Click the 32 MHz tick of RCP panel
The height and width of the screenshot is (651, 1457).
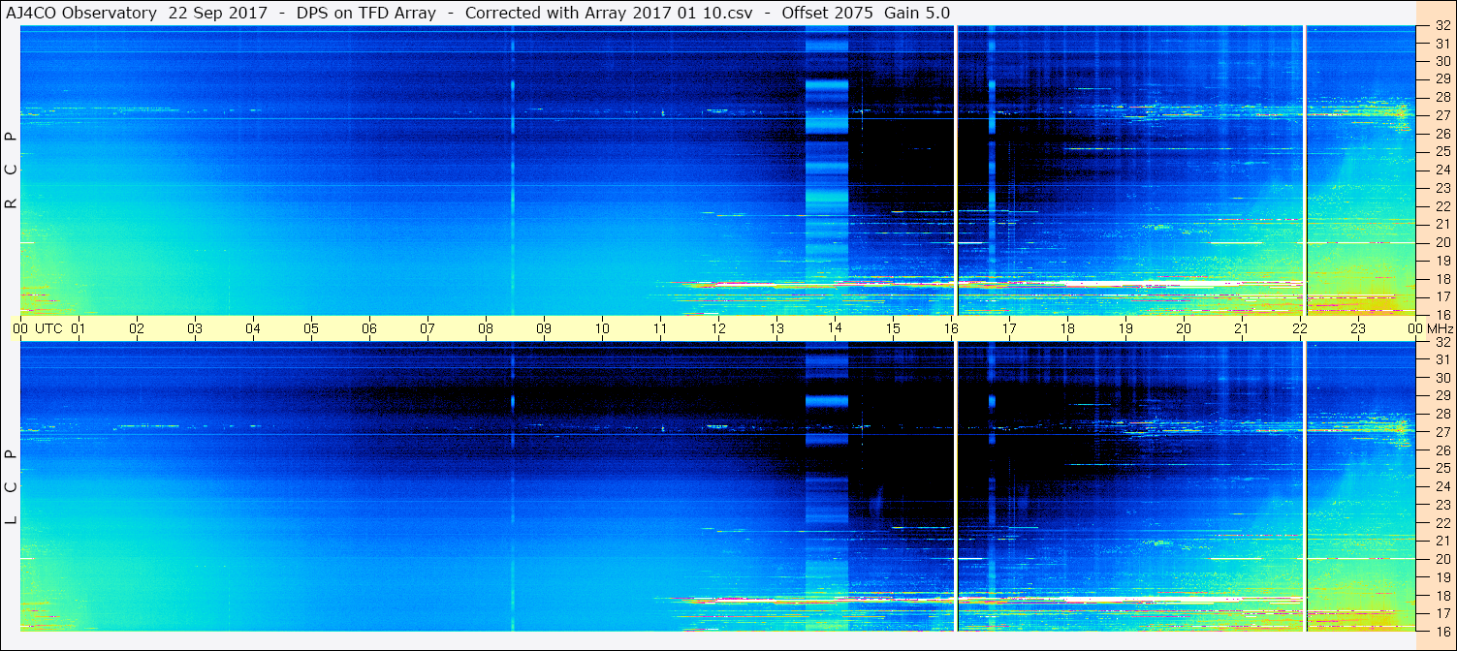tap(1442, 26)
